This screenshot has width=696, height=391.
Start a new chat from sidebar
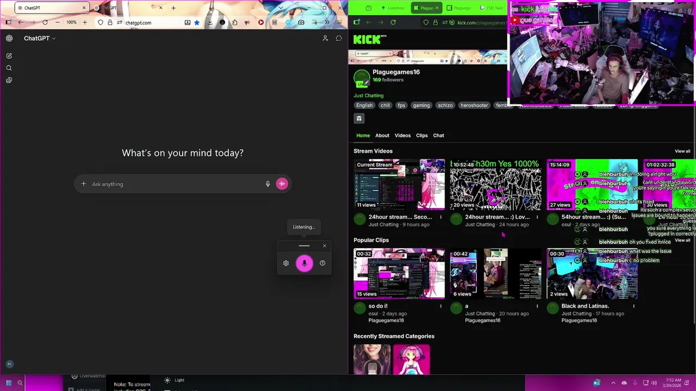point(9,56)
